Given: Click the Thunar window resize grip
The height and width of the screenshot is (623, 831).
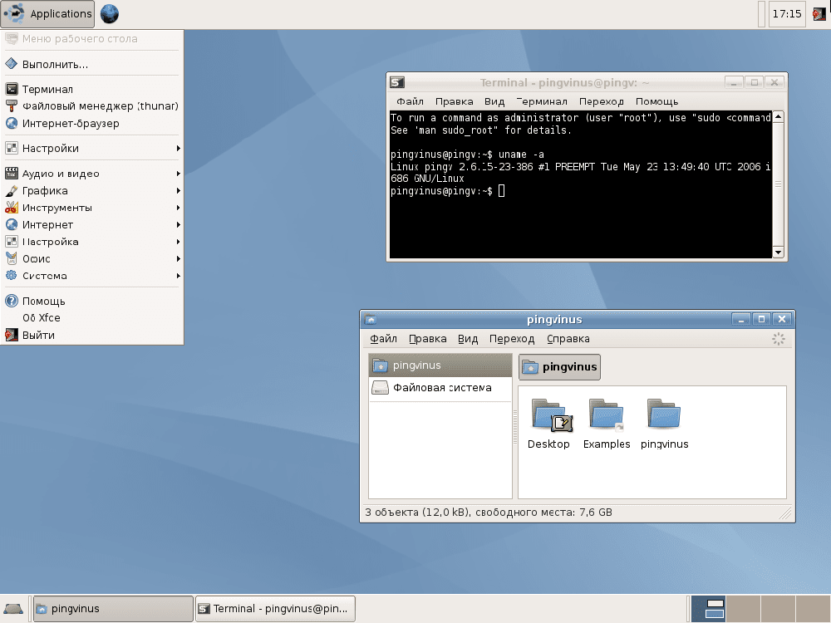Looking at the screenshot, I should [x=785, y=513].
